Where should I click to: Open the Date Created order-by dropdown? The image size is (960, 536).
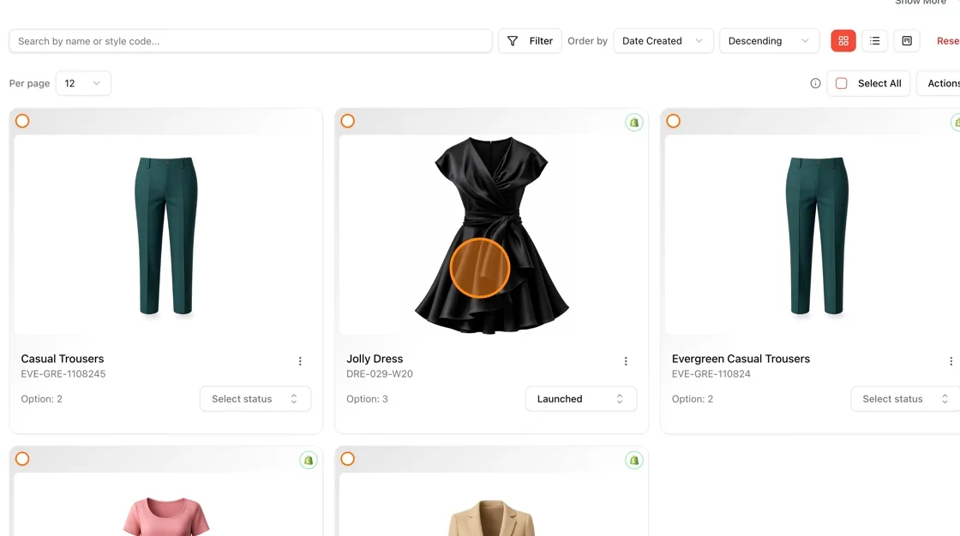tap(663, 41)
